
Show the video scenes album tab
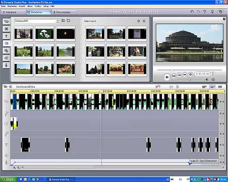point(6,21)
